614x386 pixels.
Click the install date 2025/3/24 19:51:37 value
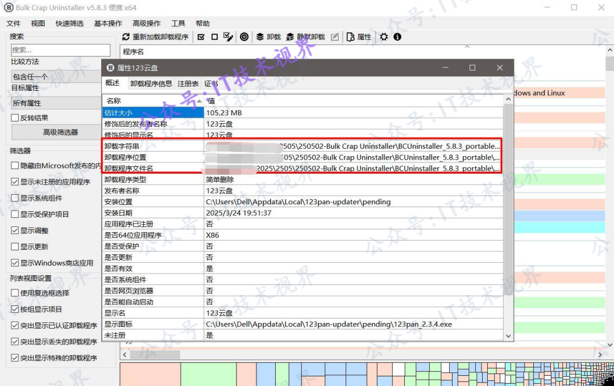(239, 213)
